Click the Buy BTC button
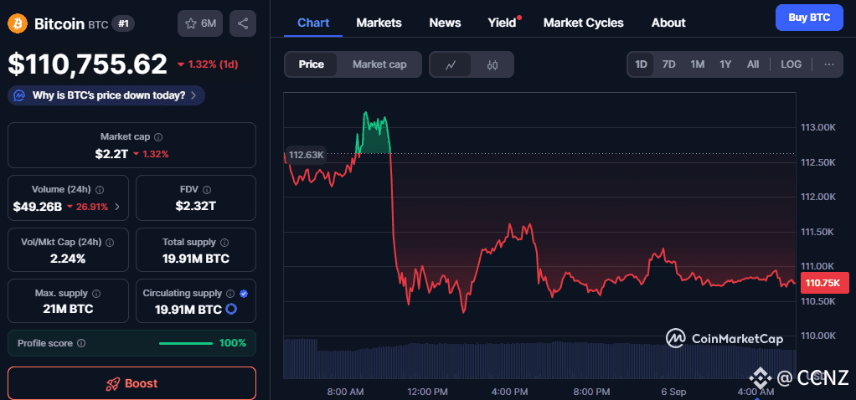Screen dimensions: 856x400 tap(809, 18)
